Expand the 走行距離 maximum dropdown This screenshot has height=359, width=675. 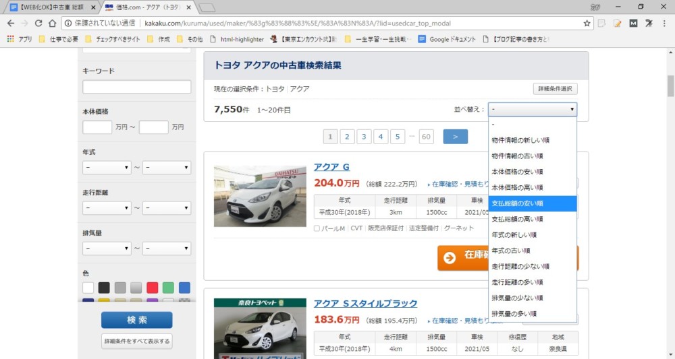click(167, 208)
